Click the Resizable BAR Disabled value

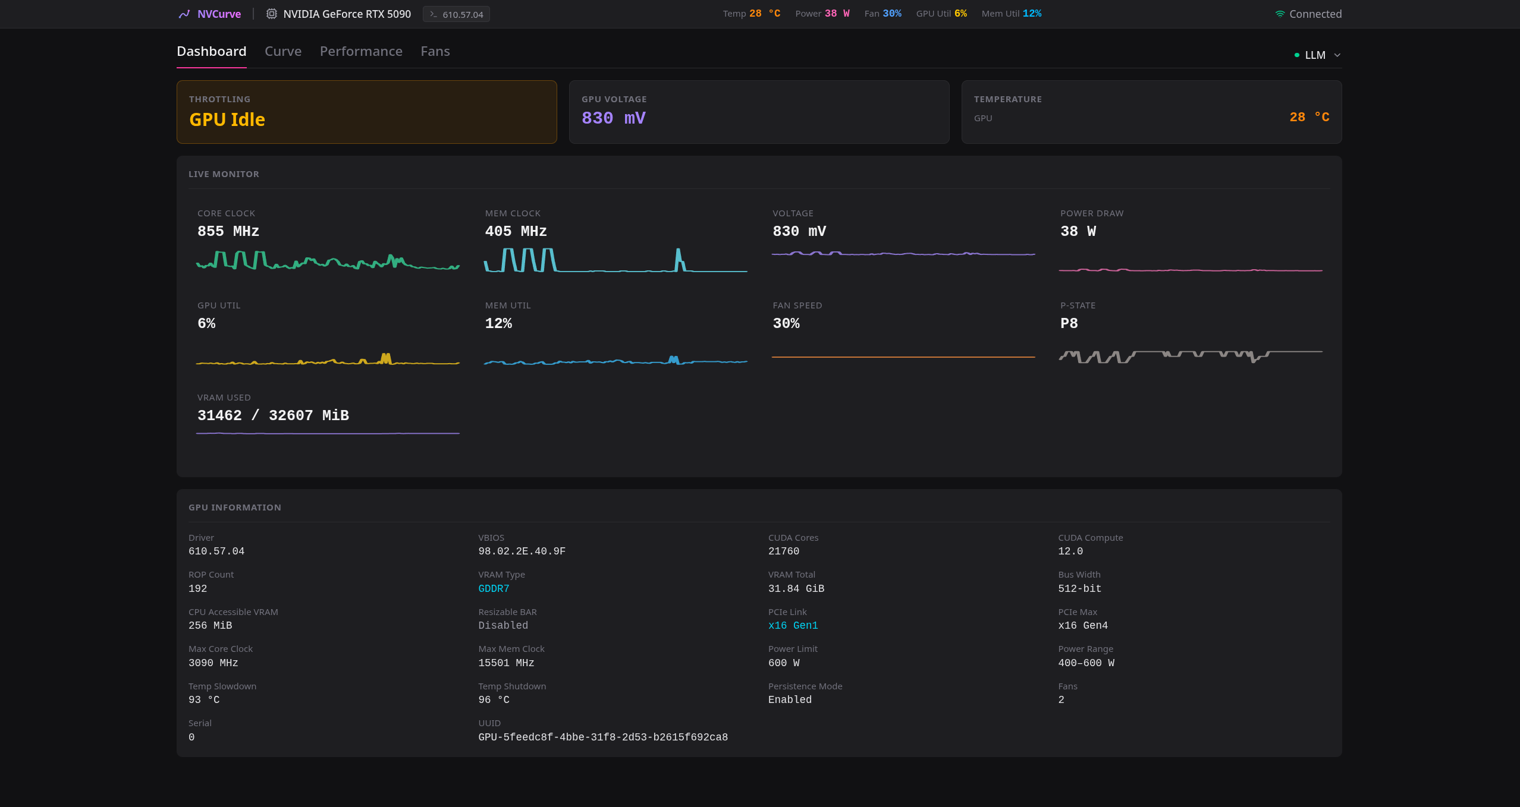coord(503,626)
